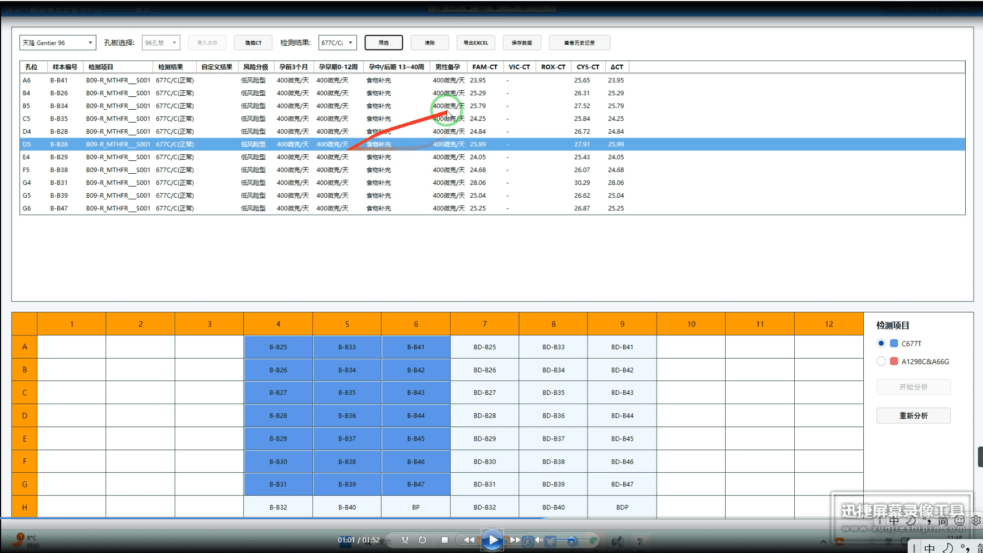This screenshot has height=553, width=983.
Task: Select plate well BP
Action: (x=415, y=507)
